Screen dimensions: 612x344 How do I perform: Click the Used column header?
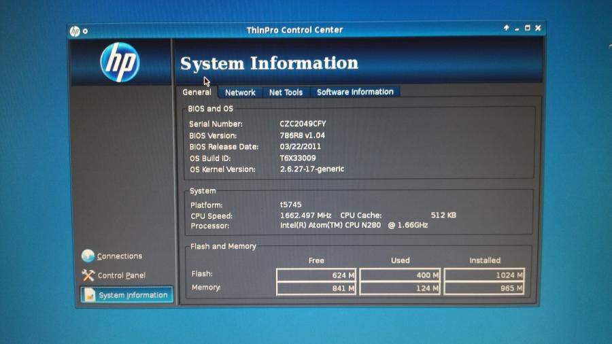pyautogui.click(x=401, y=260)
